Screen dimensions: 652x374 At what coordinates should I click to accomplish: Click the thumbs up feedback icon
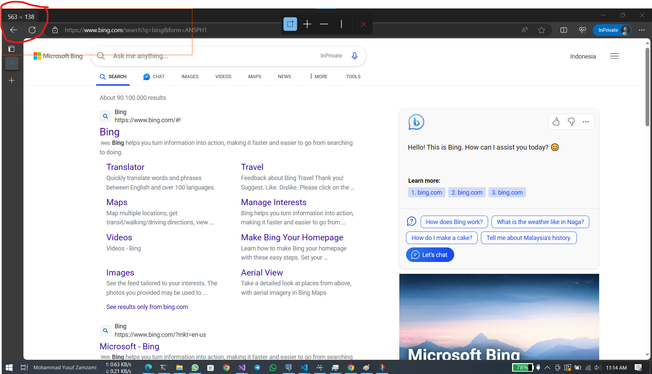[x=556, y=122]
